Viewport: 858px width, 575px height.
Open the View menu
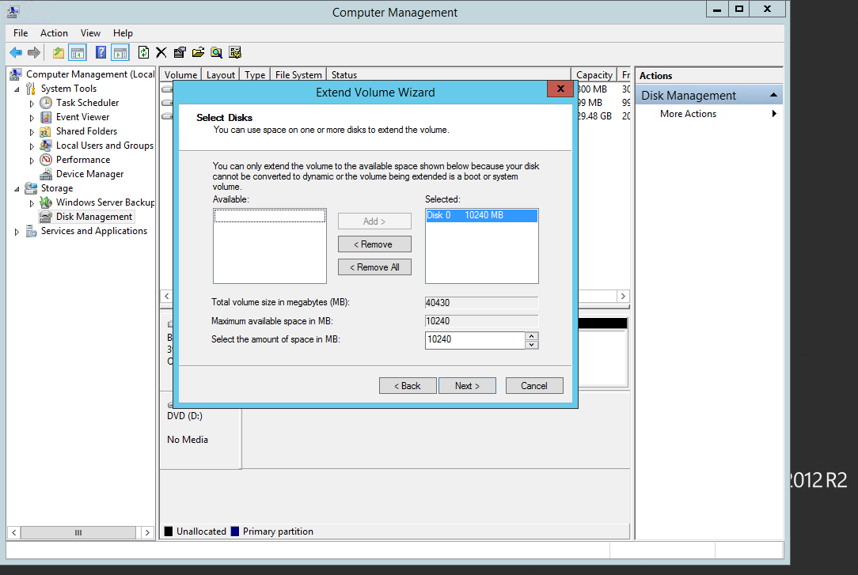point(90,33)
